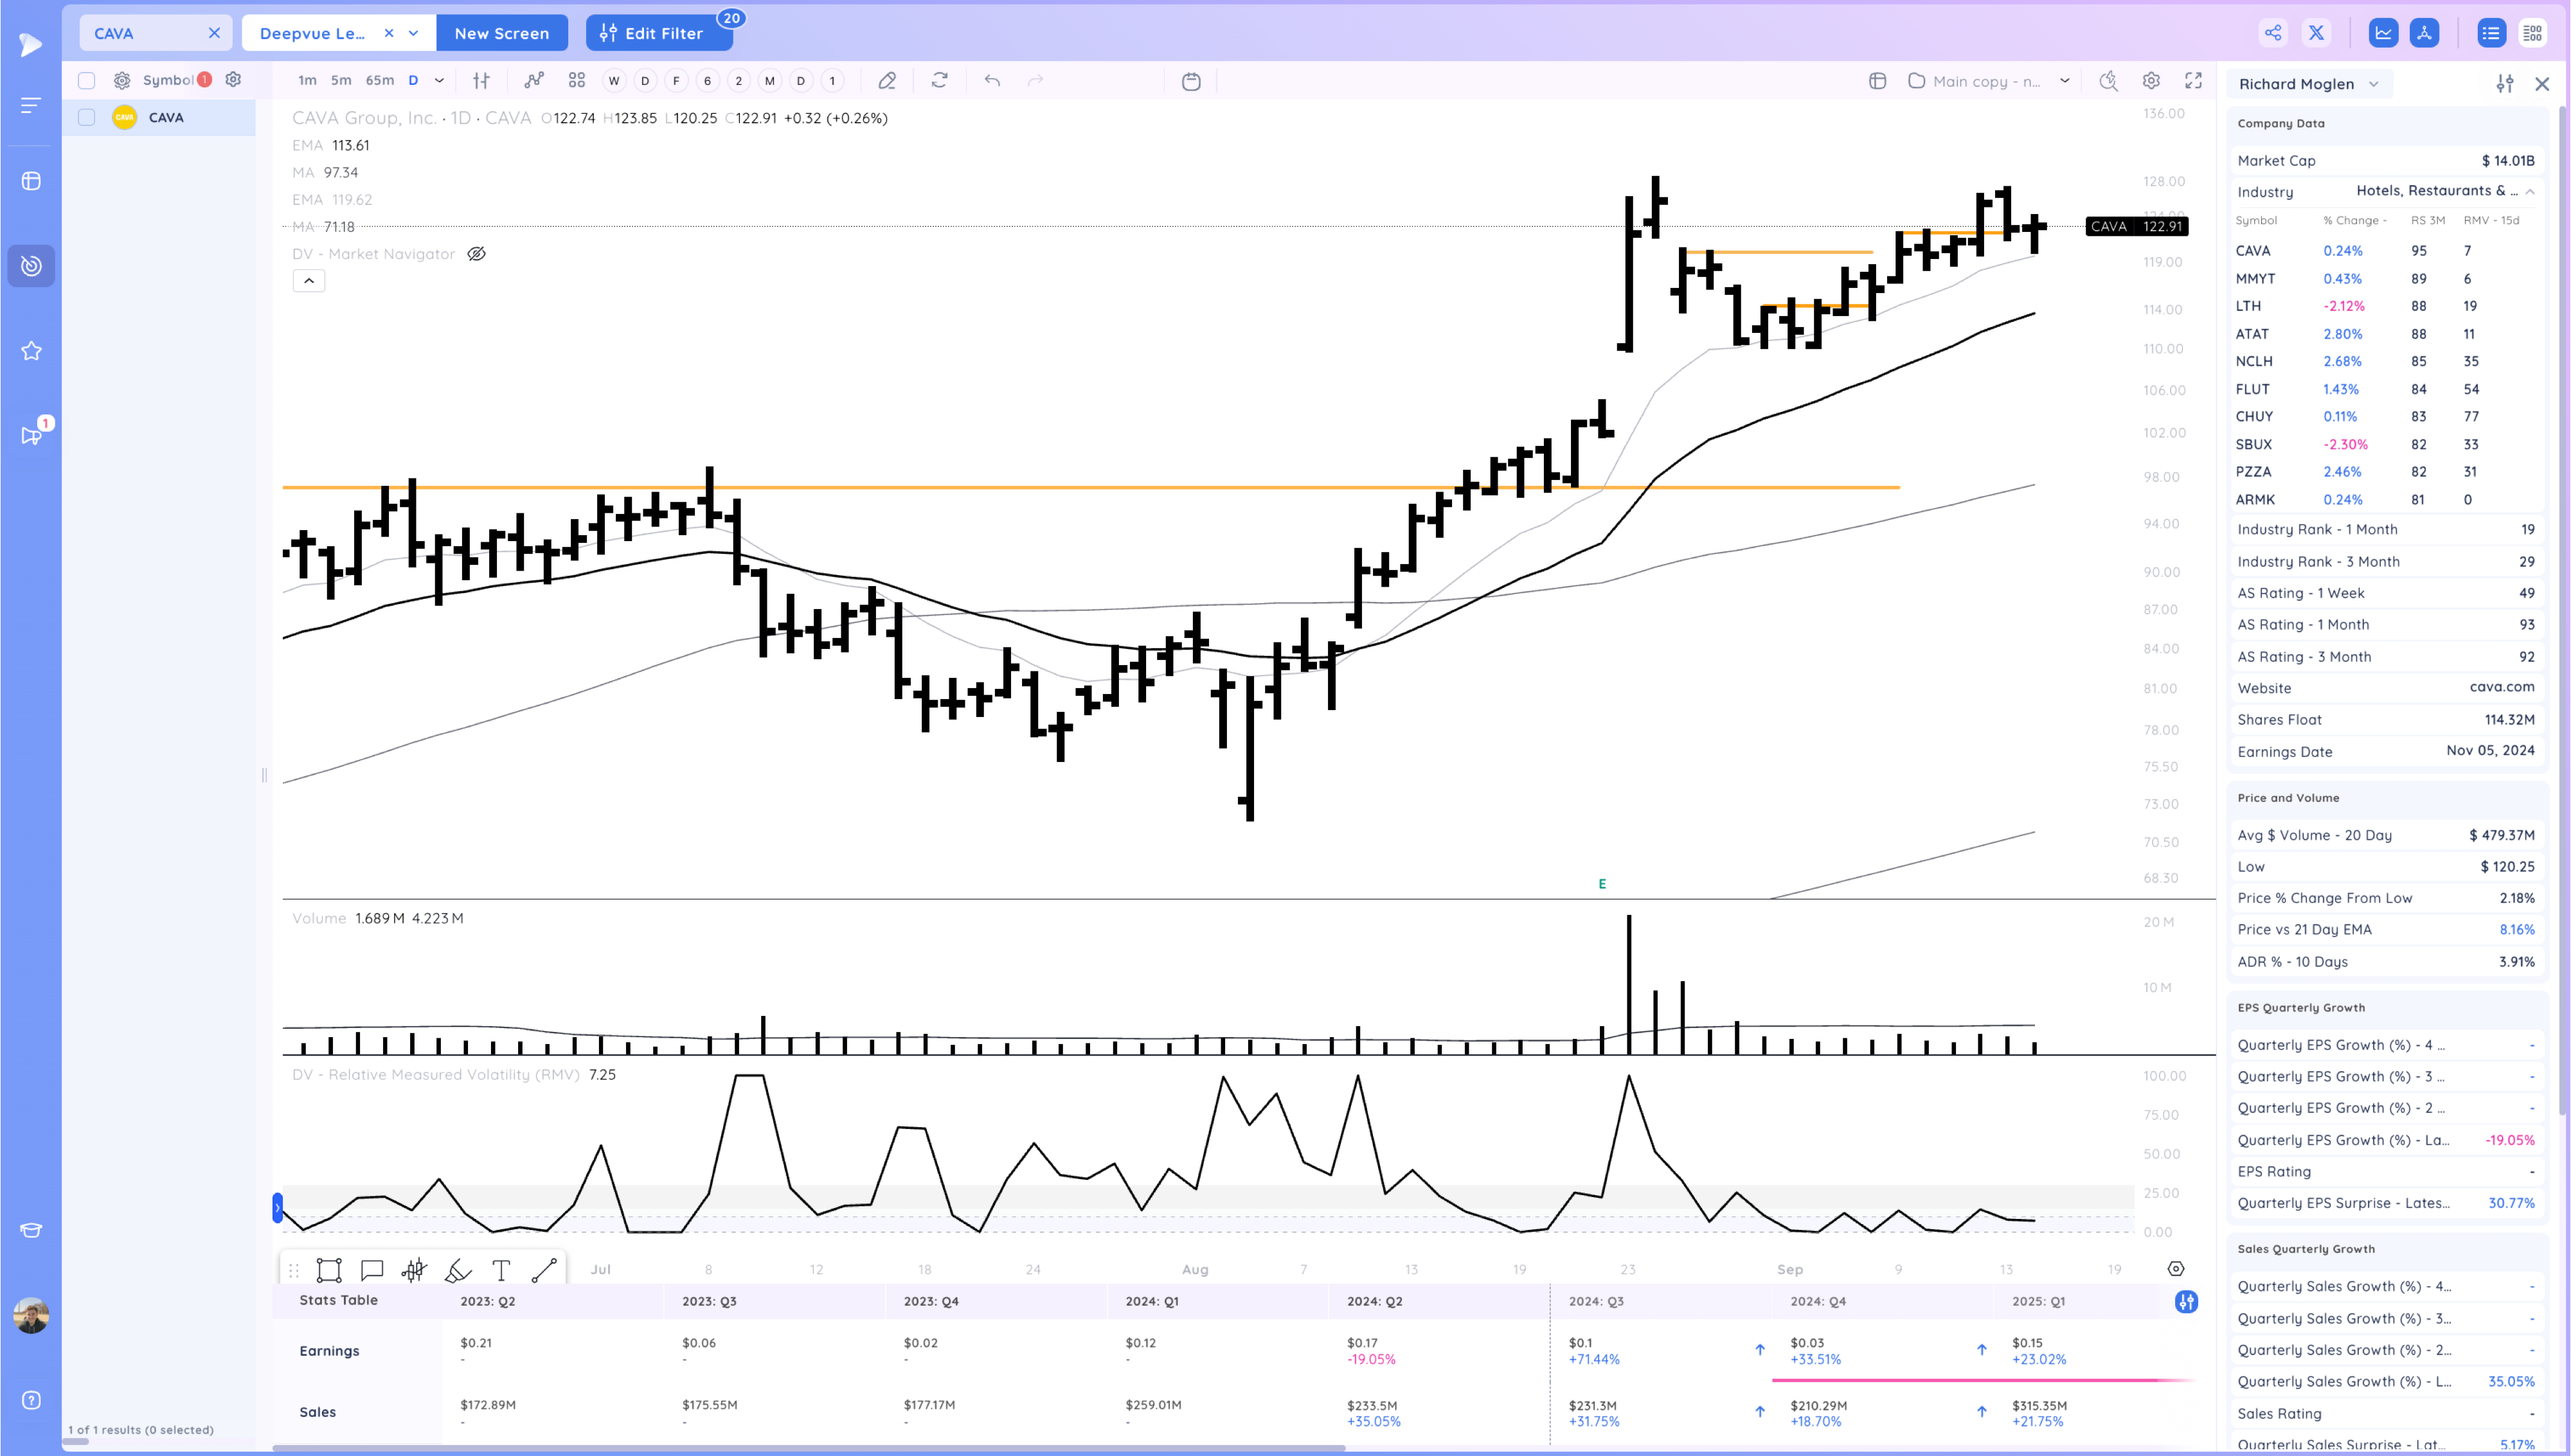Screen dimensions: 2571x1456
Task: Check the CAVA row checkbox
Action: tap(87, 118)
